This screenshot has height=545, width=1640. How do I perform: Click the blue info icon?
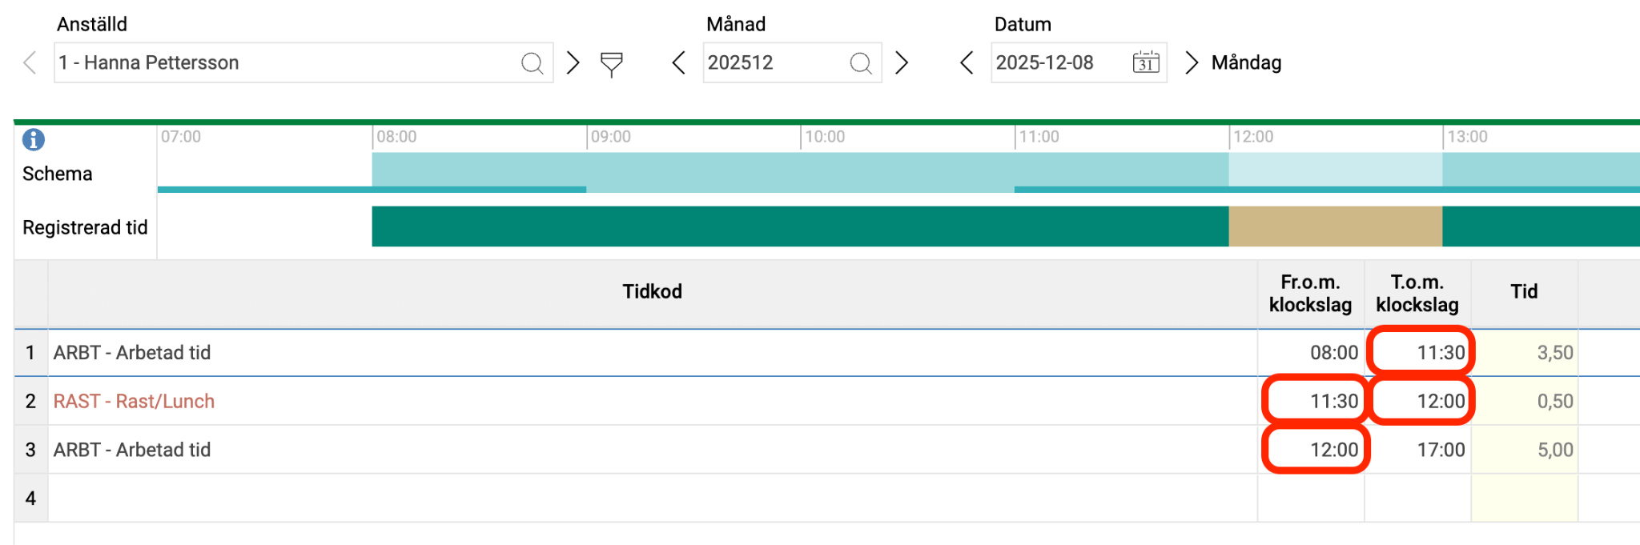point(34,139)
